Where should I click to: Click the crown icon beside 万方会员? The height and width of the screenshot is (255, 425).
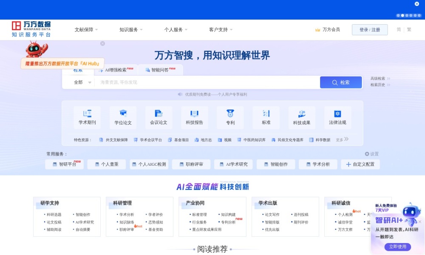(317, 30)
